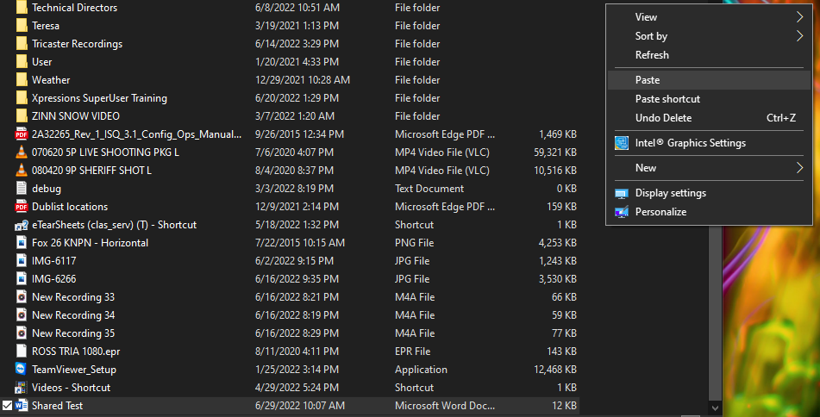Select the debug file name
The image size is (820, 417).
[46, 189]
